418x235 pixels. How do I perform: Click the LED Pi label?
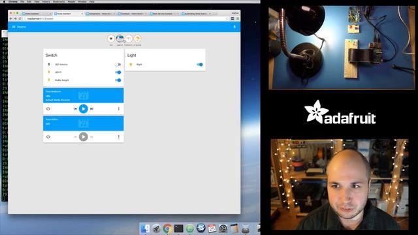pos(58,72)
